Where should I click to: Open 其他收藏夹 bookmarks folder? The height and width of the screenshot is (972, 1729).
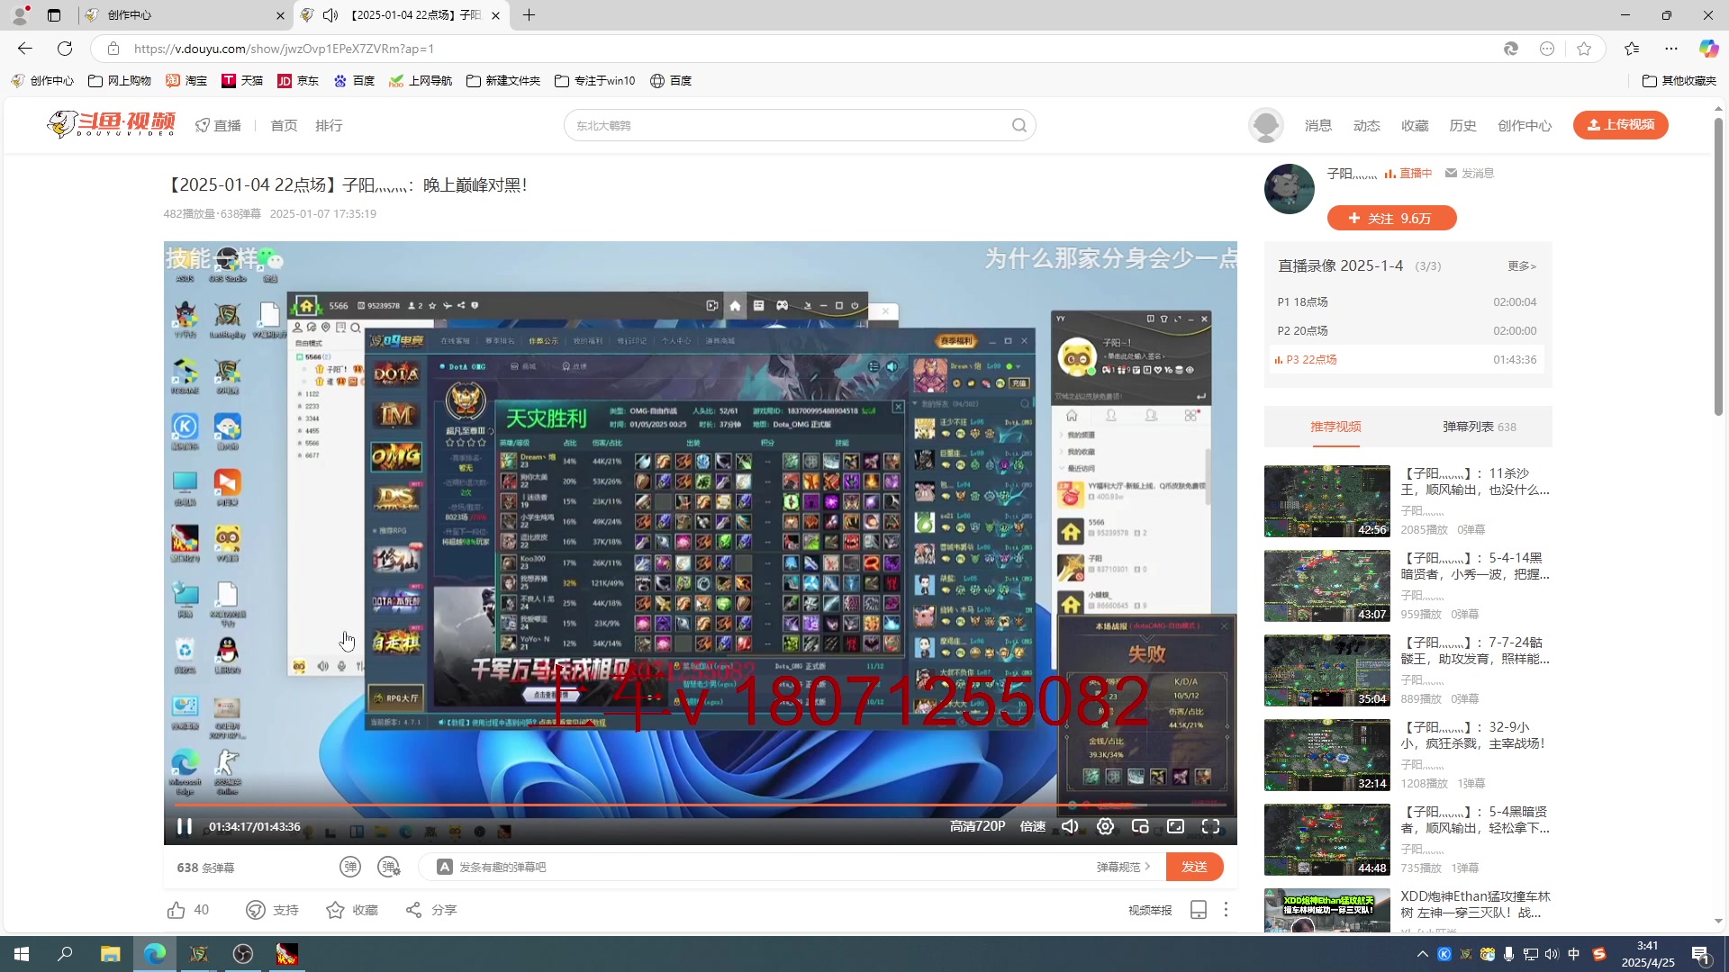coord(1679,81)
